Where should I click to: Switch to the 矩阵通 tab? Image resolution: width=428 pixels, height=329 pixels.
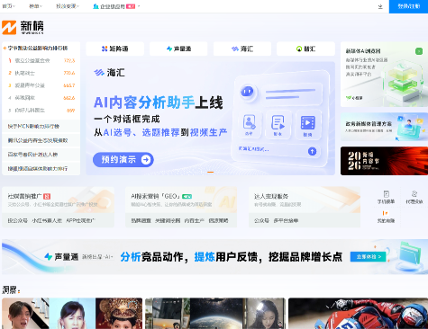115,49
